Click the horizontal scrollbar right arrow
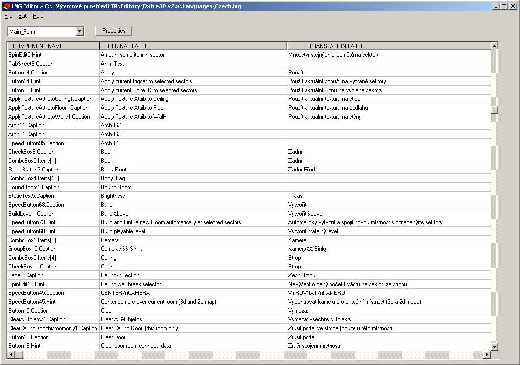This screenshot has width=520, height=365. (x=487, y=354)
